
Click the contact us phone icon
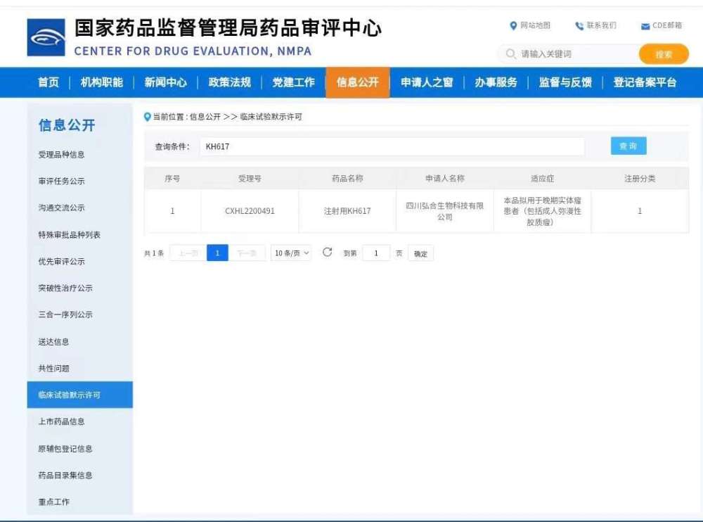pos(579,26)
